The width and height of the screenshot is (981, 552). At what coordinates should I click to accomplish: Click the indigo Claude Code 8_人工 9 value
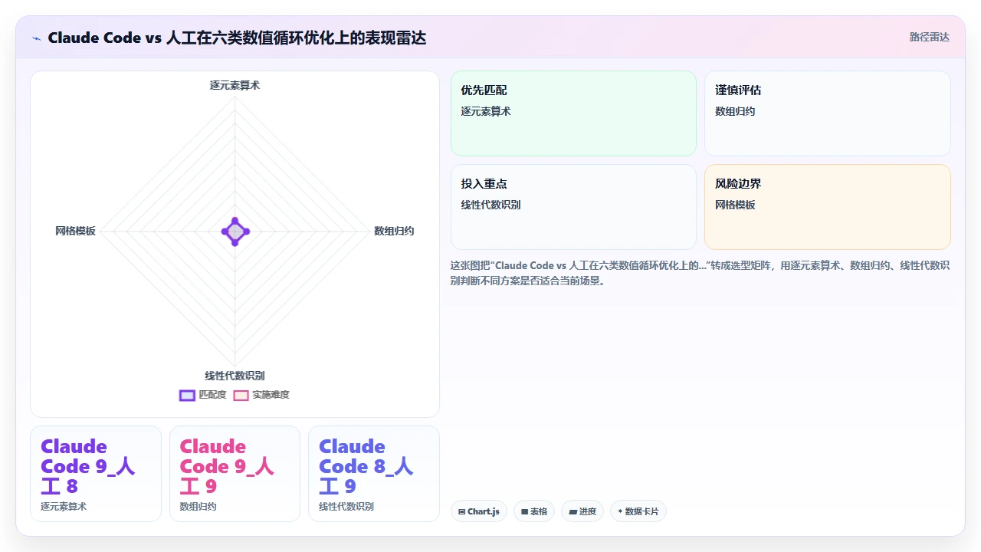[366, 466]
